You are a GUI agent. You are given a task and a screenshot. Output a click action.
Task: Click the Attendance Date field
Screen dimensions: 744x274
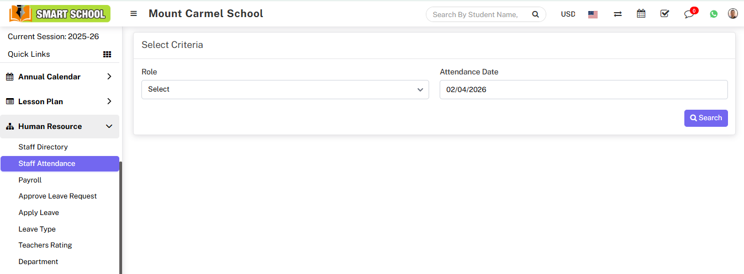click(583, 89)
